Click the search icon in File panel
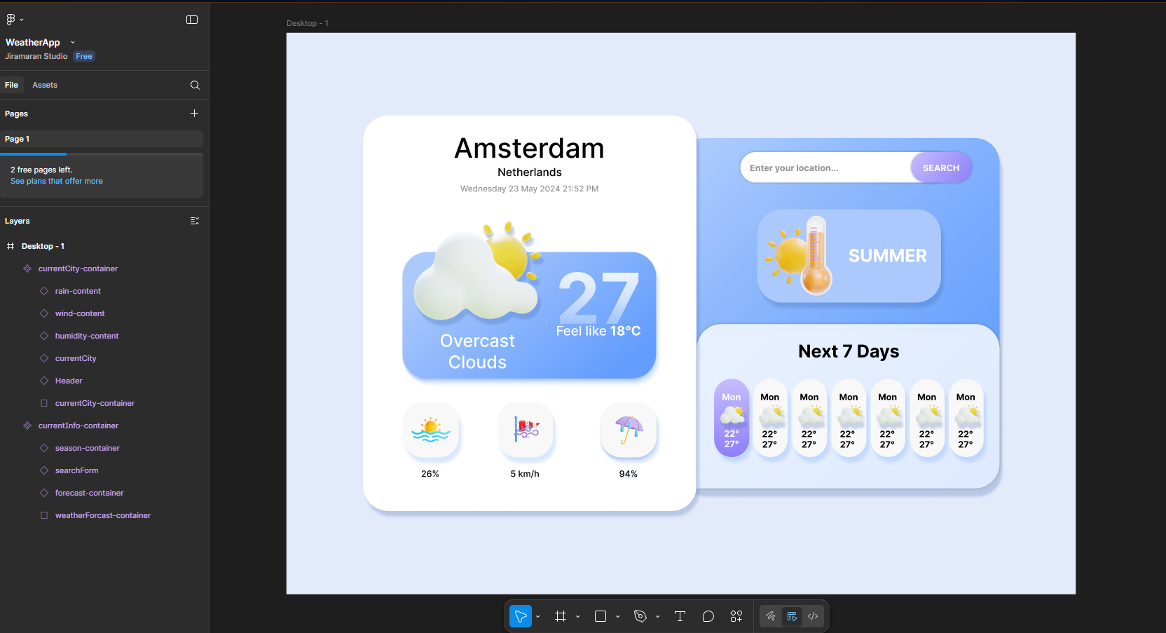1166x633 pixels. (195, 86)
